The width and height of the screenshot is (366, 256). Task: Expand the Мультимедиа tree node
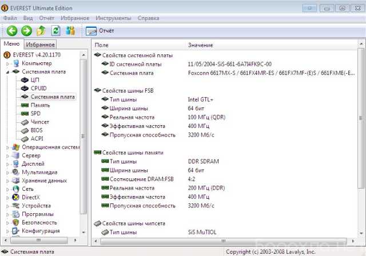tap(8, 172)
